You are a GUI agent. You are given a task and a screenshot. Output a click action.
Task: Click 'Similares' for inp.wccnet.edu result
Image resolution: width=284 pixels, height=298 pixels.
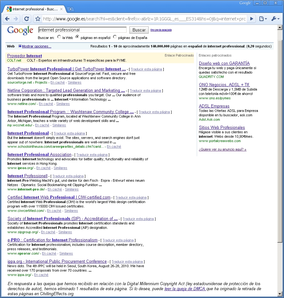click(59, 125)
